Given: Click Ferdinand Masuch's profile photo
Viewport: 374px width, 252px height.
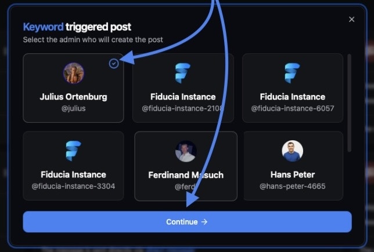Looking at the screenshot, I should [x=186, y=151].
